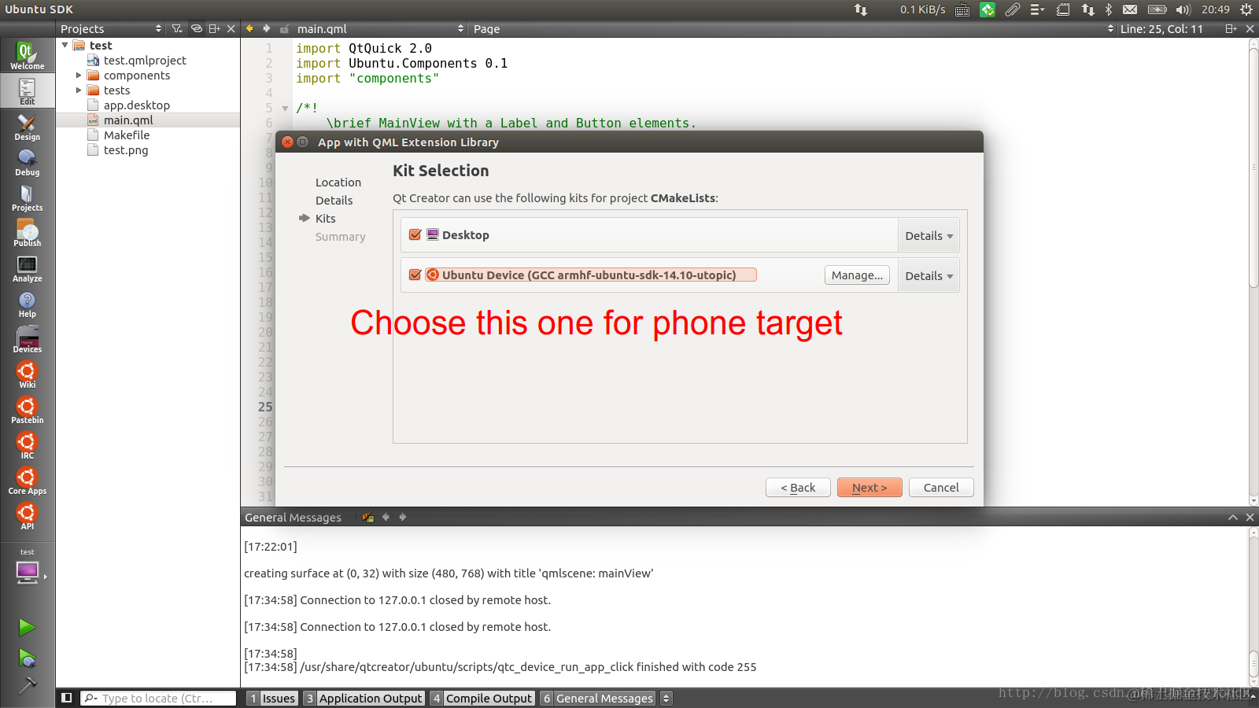The height and width of the screenshot is (708, 1259).
Task: Click the Next button in wizard
Action: click(869, 488)
